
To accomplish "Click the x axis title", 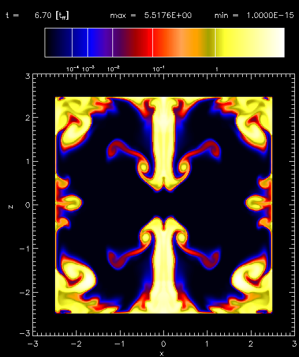I will tap(162, 354).
